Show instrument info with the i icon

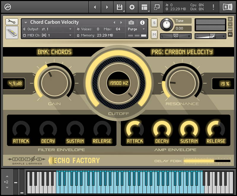[x=142, y=23]
